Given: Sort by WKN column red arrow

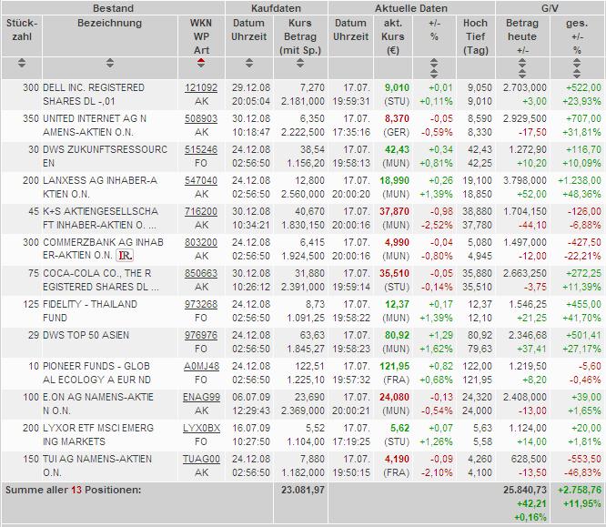Looking at the screenshot, I should pos(200,64).
